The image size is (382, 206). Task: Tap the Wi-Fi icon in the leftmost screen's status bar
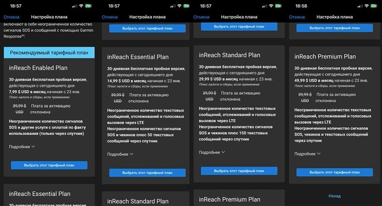tap(81, 6)
